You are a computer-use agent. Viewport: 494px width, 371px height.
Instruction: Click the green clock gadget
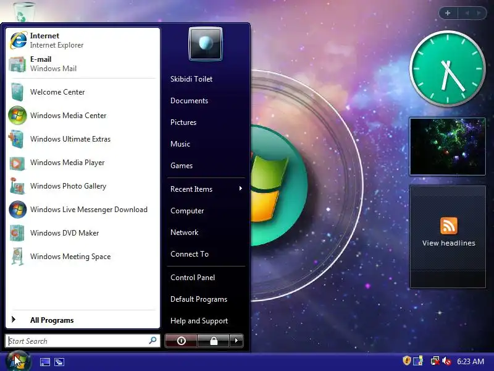tap(447, 69)
